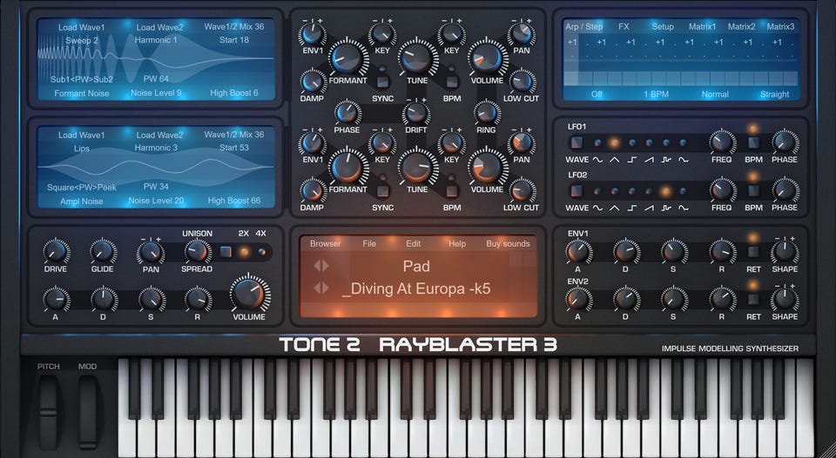Switch to the Matrix1 tab

pyautogui.click(x=703, y=26)
